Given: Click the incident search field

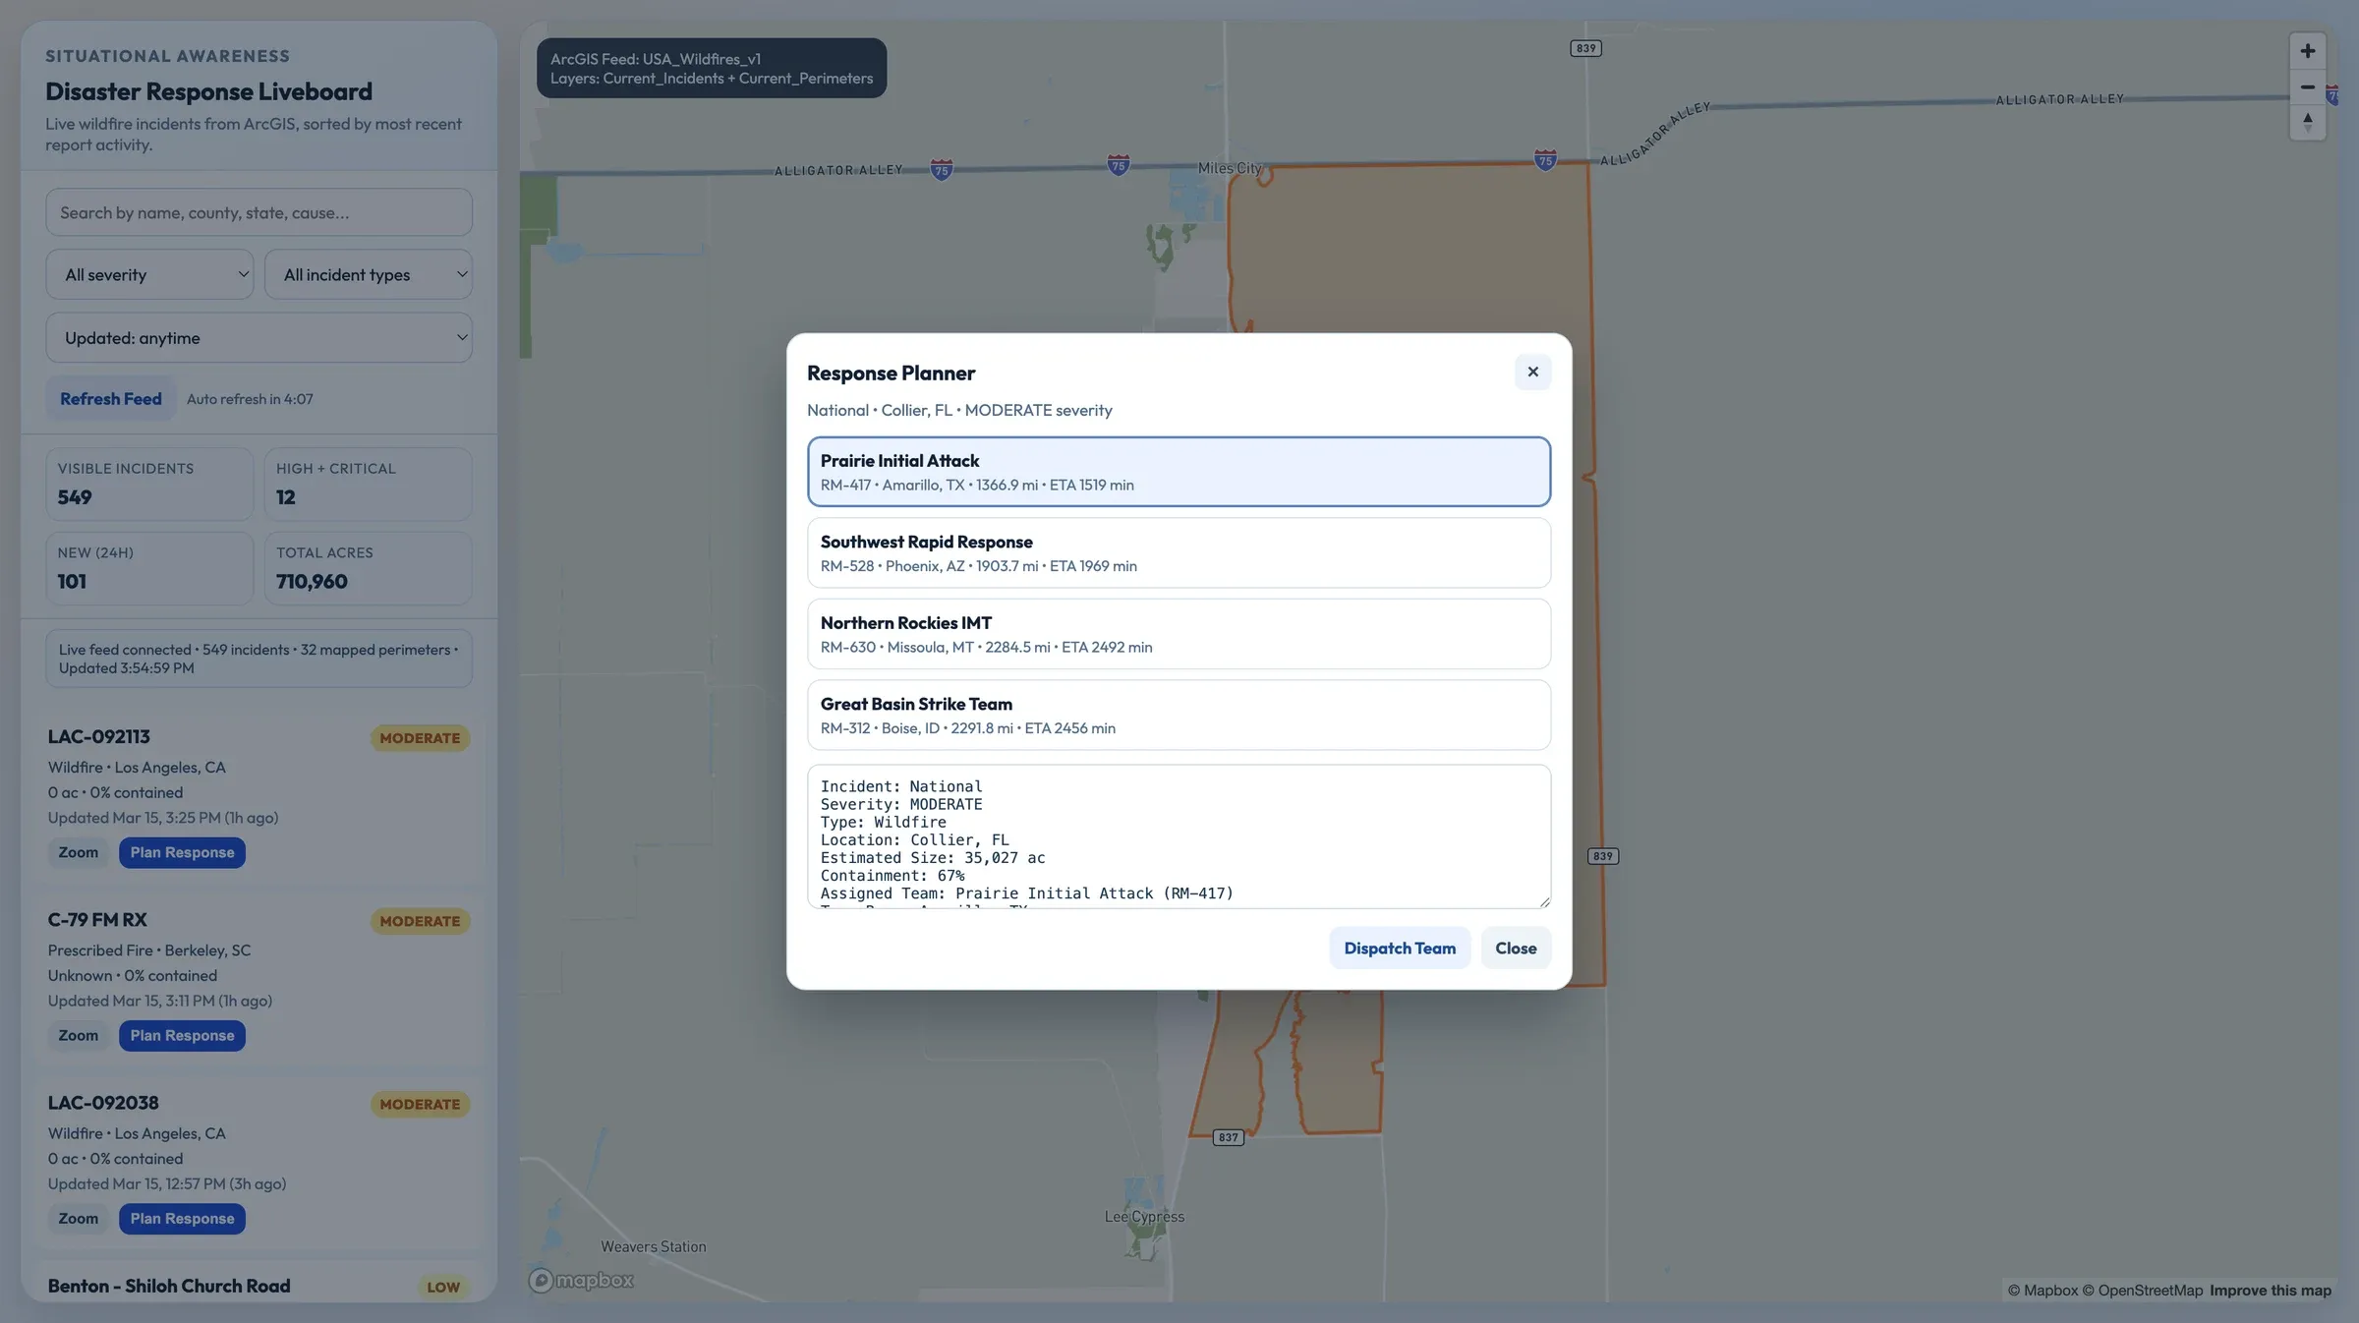Looking at the screenshot, I should pos(259,212).
